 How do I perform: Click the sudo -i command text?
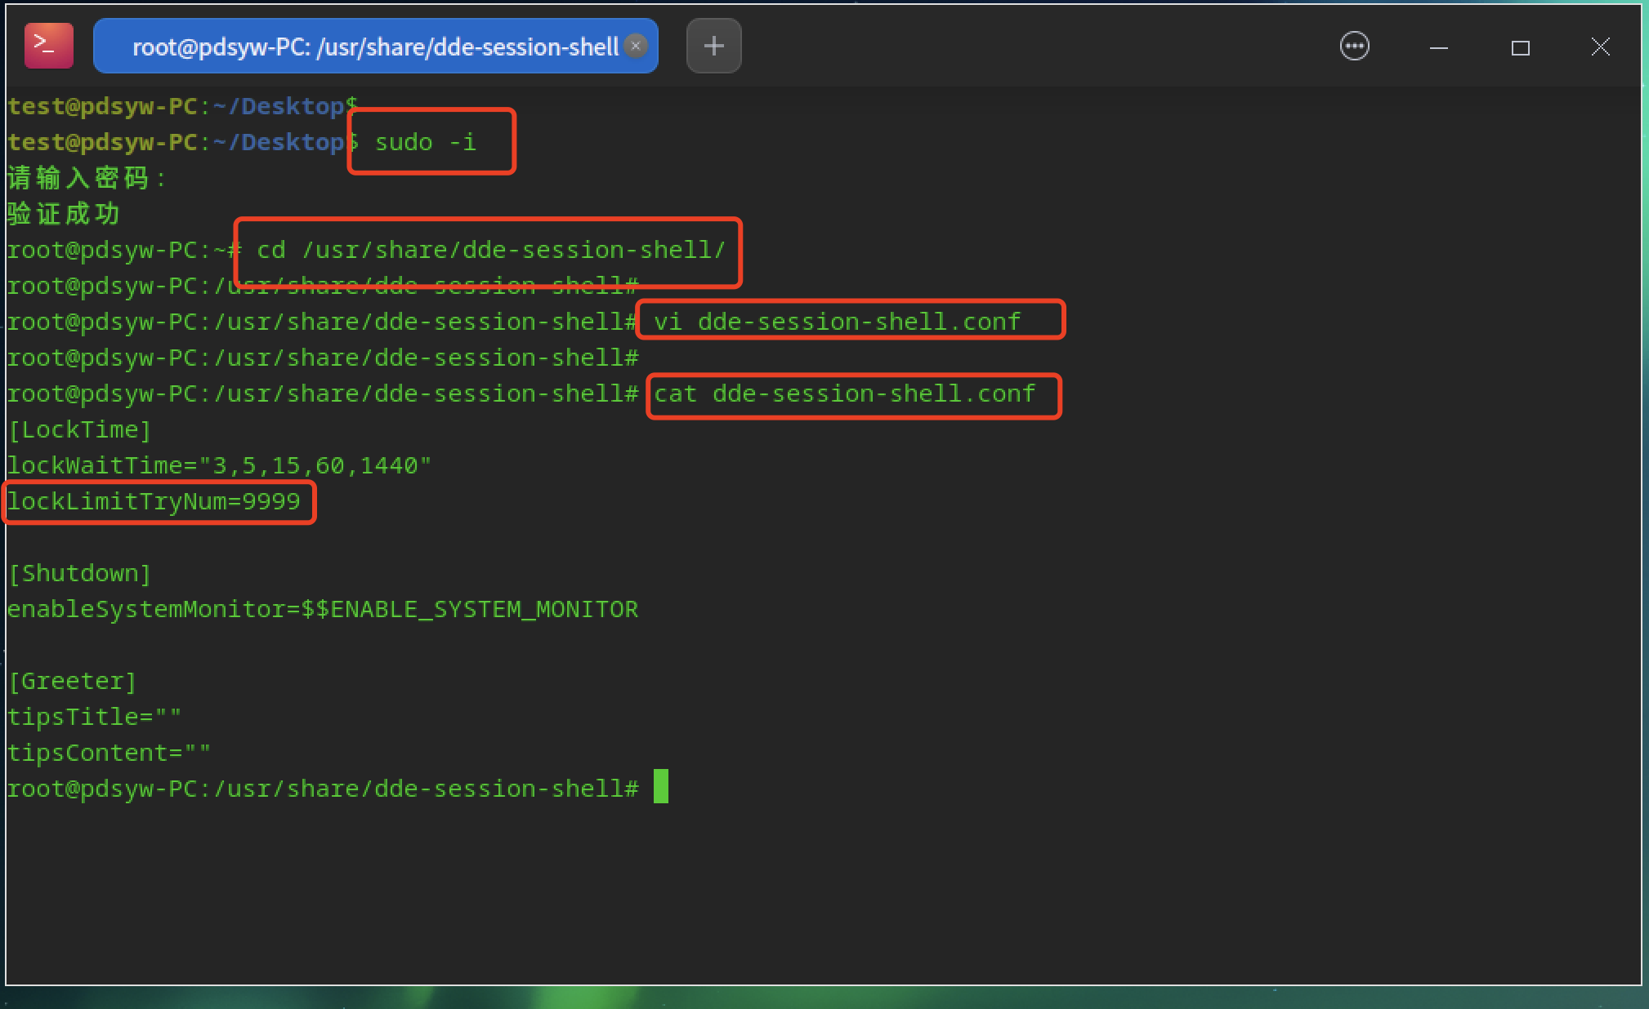coord(425,142)
